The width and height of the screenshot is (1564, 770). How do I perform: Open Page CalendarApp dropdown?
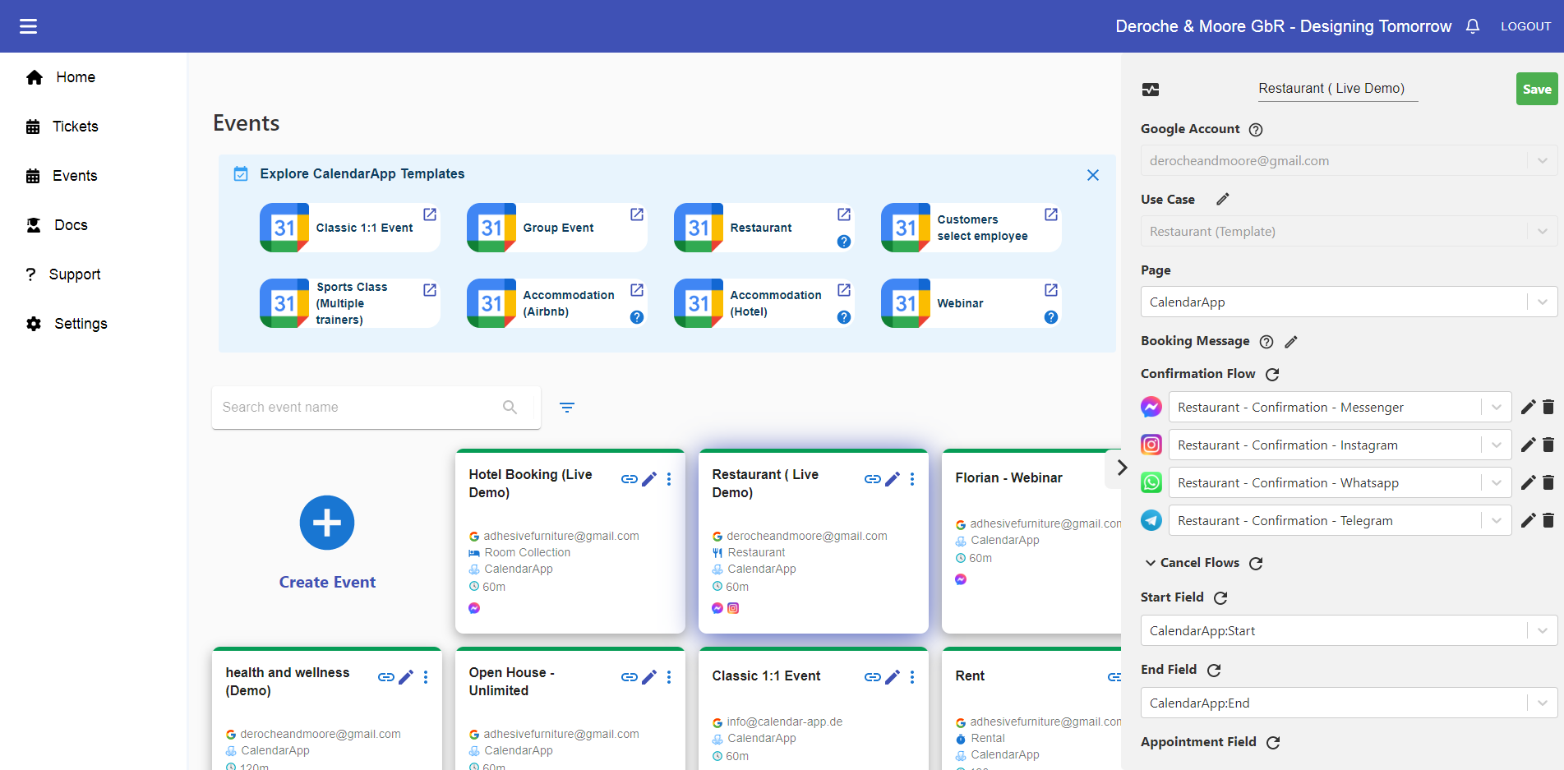coord(1349,302)
